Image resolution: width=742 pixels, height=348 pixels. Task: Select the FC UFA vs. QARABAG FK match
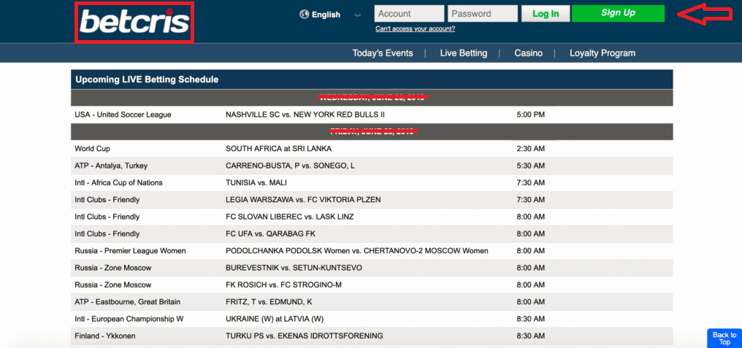[271, 233]
